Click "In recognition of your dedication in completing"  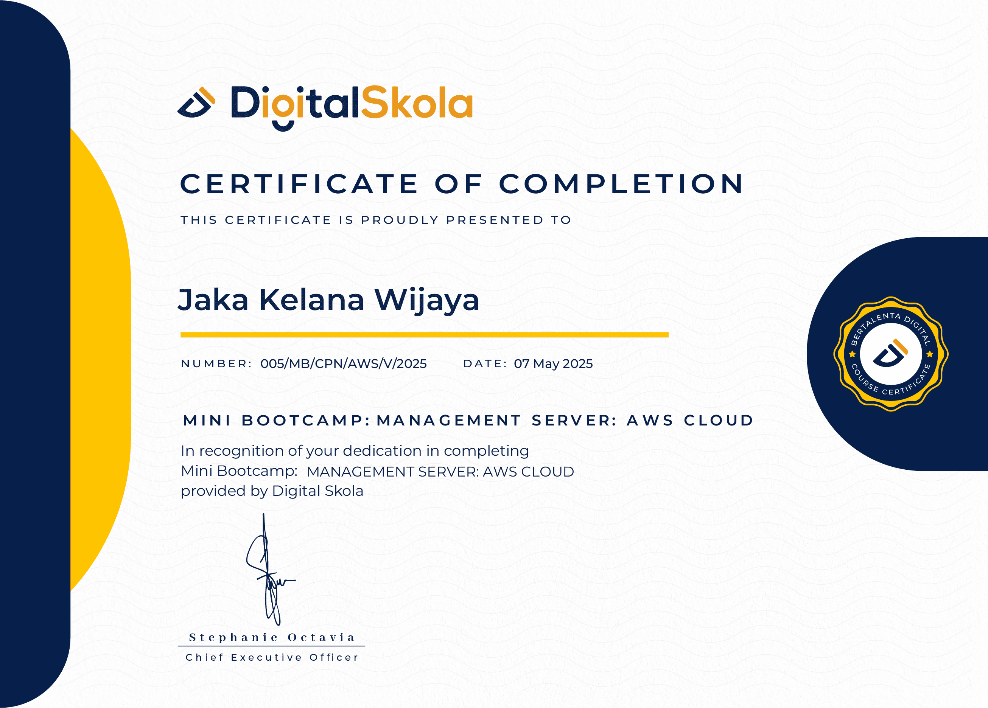pos(355,451)
